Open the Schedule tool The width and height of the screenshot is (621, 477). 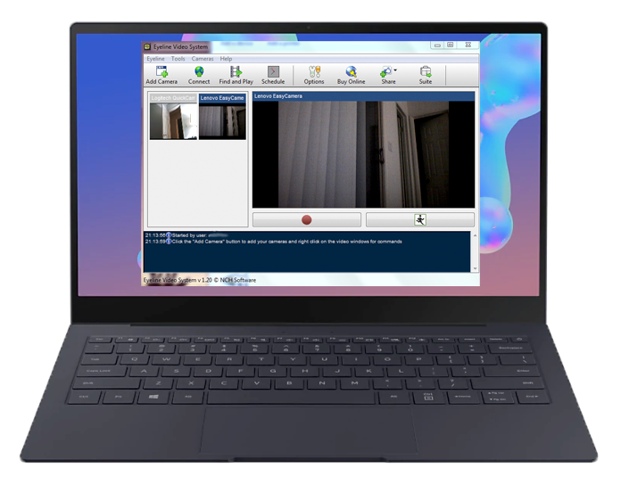[x=273, y=75]
